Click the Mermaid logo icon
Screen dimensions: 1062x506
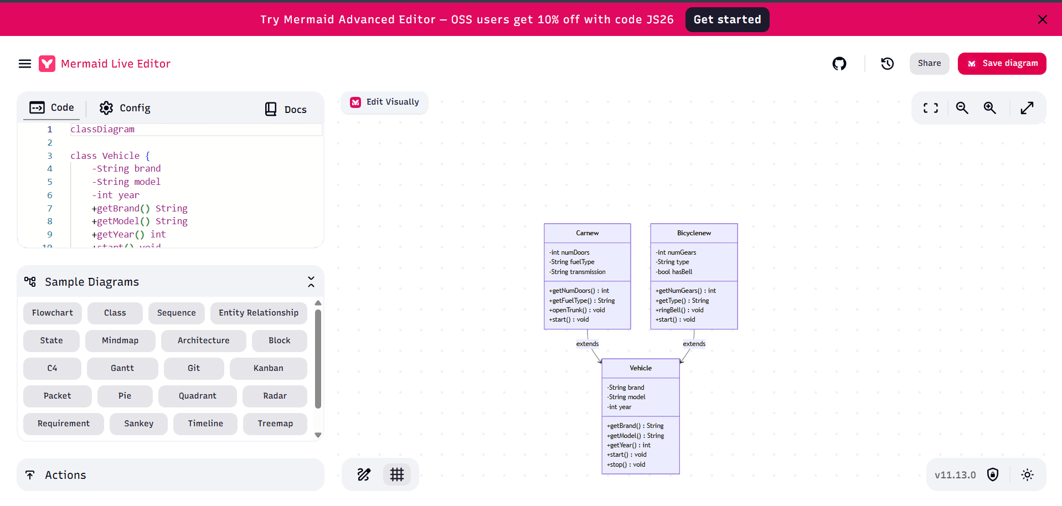[x=47, y=64]
